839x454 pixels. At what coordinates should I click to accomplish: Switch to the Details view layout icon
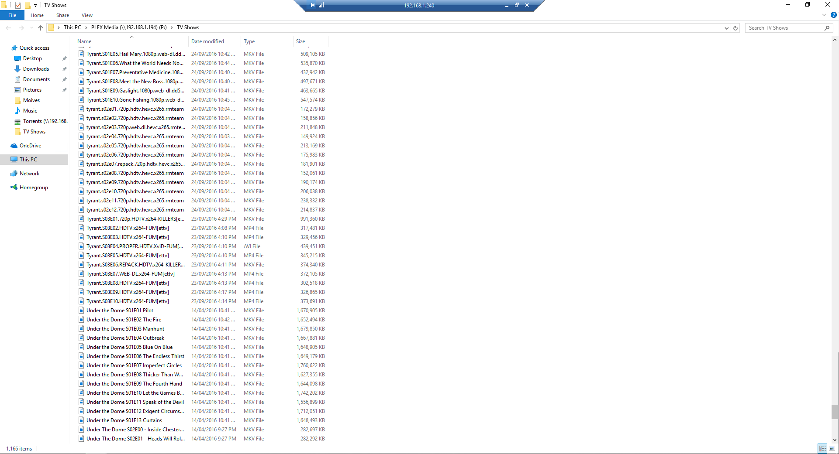pos(822,448)
